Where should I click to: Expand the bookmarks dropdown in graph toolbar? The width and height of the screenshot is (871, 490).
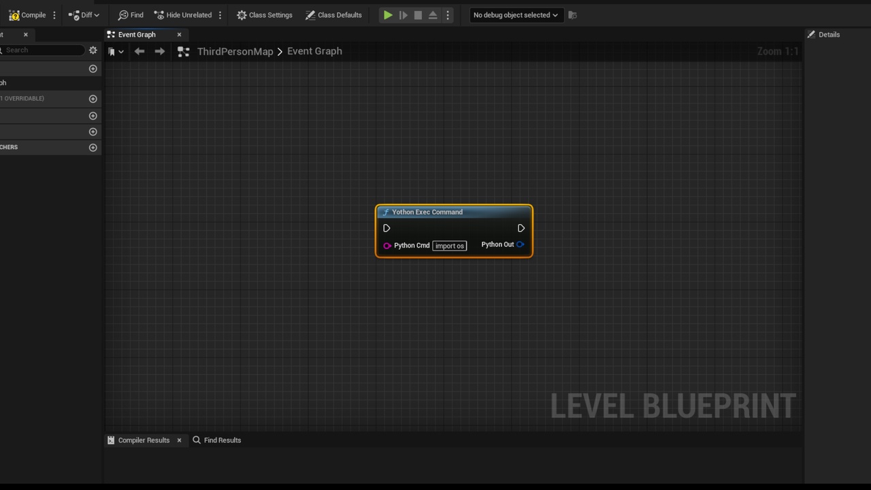pos(116,52)
